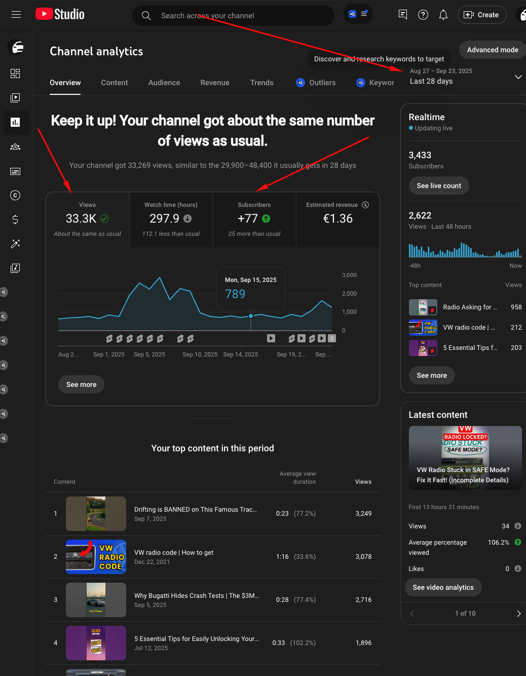Open the Dashboard icon in the sidebar
Image resolution: width=526 pixels, height=676 pixels.
15,74
